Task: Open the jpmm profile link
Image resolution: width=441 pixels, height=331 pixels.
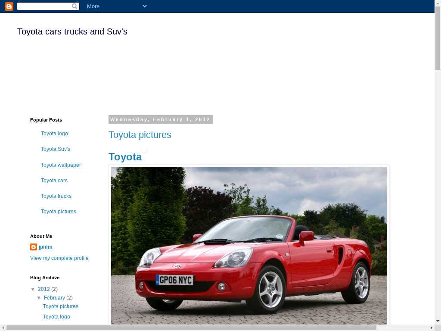Action: click(x=46, y=247)
